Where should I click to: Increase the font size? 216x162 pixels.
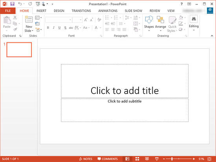click(86, 20)
